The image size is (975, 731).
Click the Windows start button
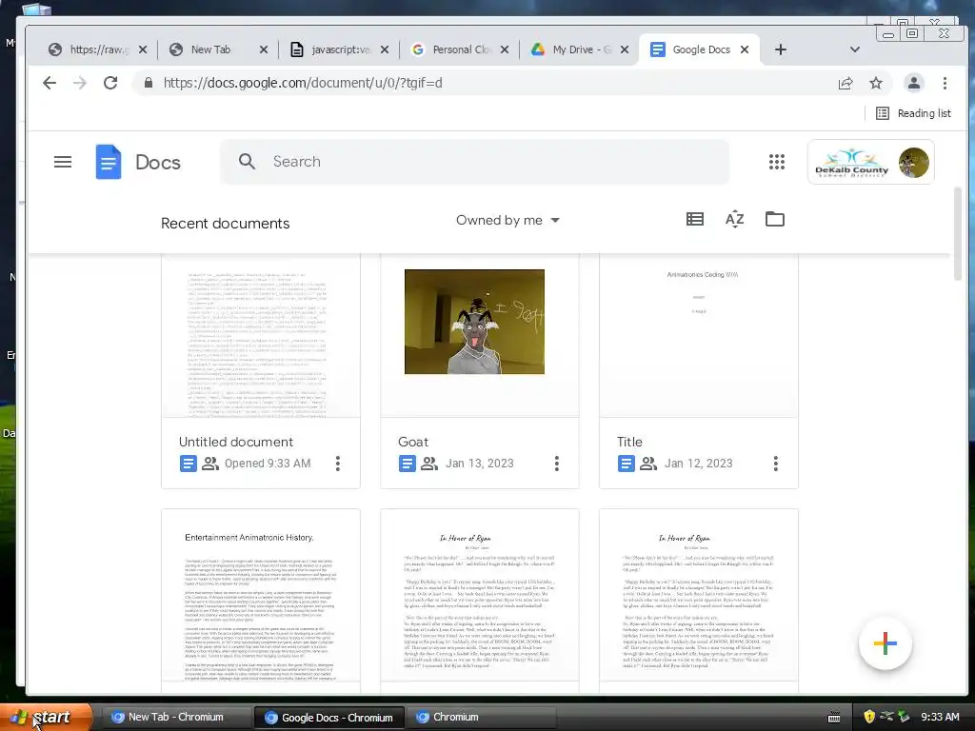tap(46, 717)
